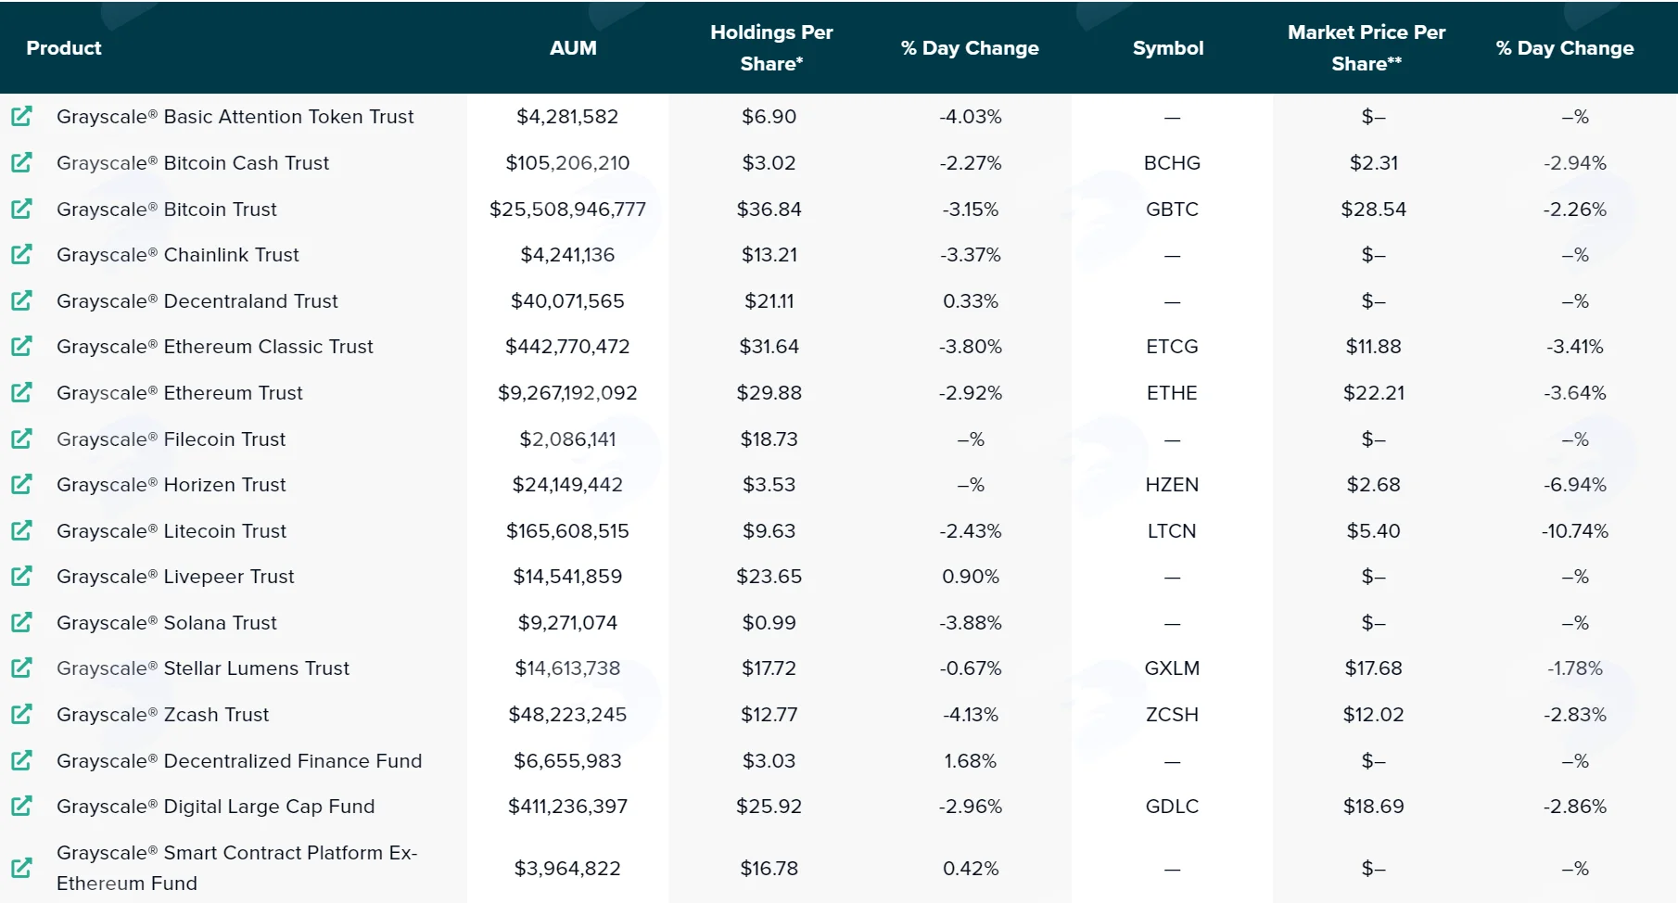Open Grayscale Decentralized Finance Fund link

[239, 761]
